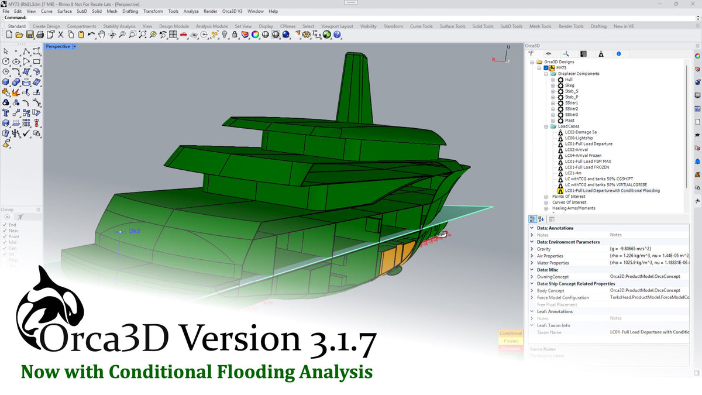Enable the Mid osnap checkbox
The height and width of the screenshot is (395, 702).
click(x=4, y=242)
